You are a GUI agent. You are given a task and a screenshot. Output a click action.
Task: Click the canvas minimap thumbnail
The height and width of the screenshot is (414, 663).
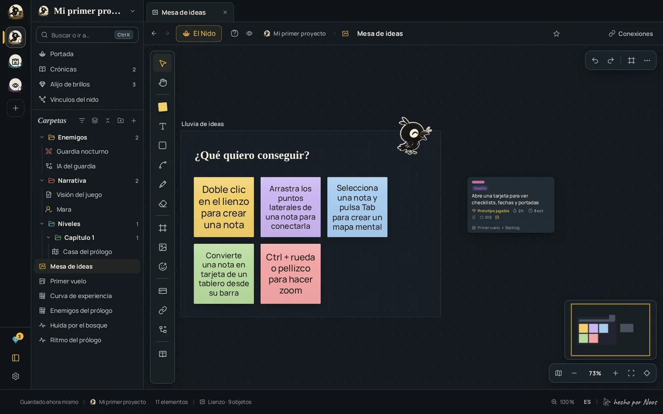610,330
